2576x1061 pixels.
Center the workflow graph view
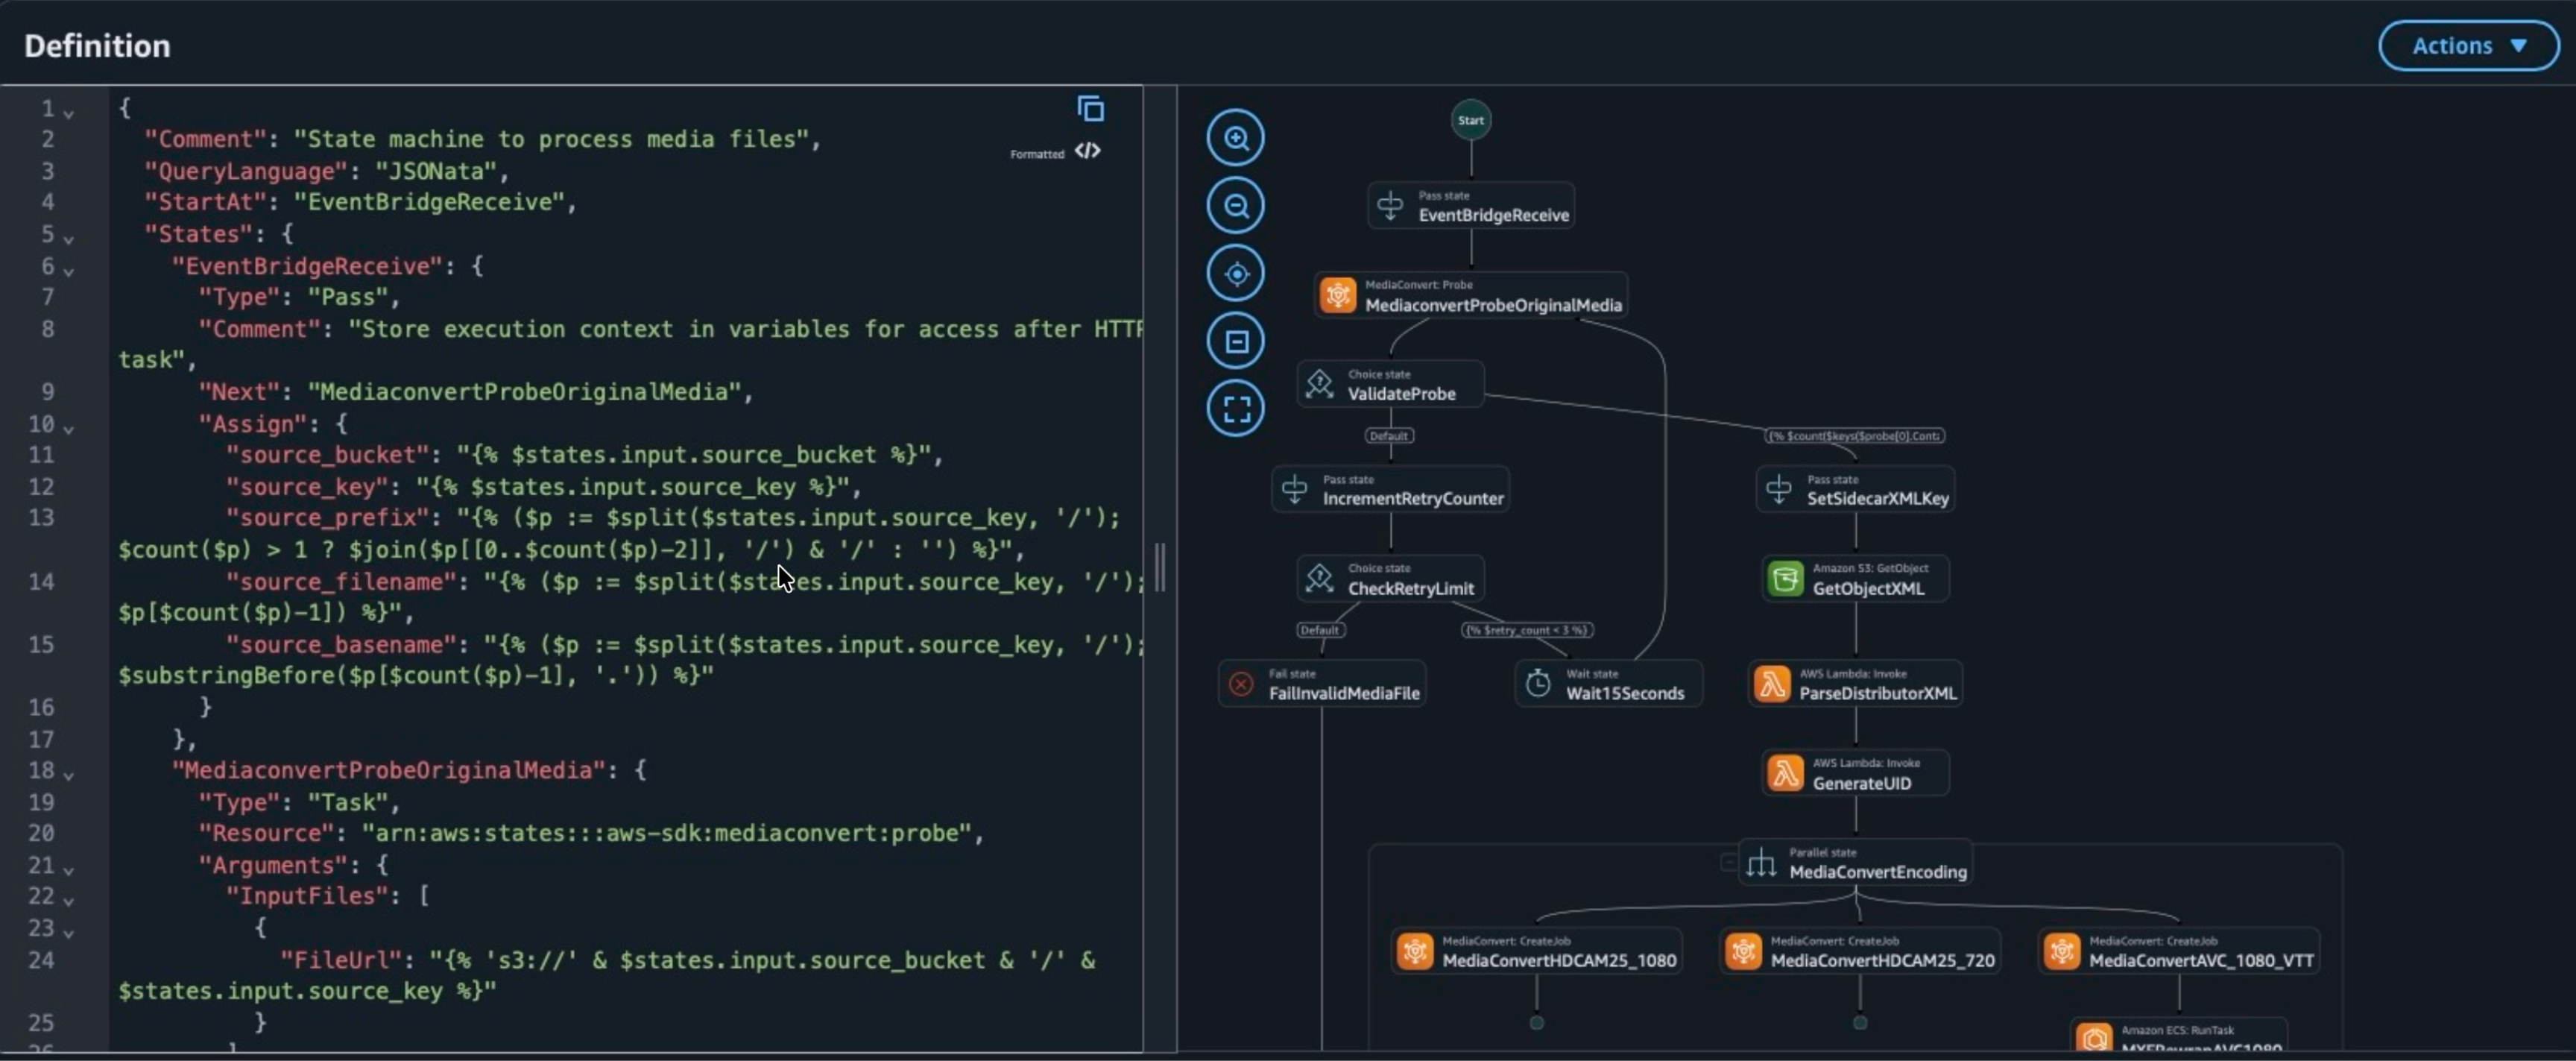pyautogui.click(x=1236, y=273)
